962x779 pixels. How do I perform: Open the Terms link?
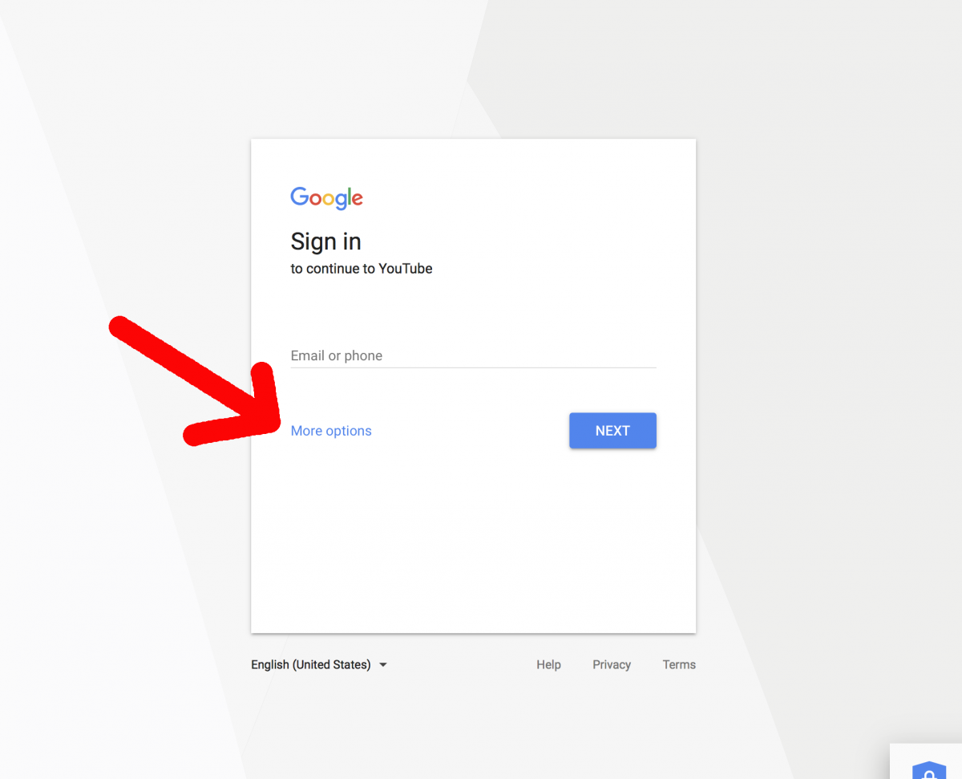(679, 665)
